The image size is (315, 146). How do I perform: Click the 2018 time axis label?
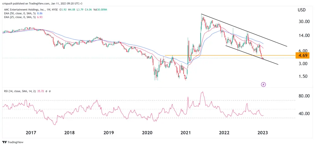[70, 133]
